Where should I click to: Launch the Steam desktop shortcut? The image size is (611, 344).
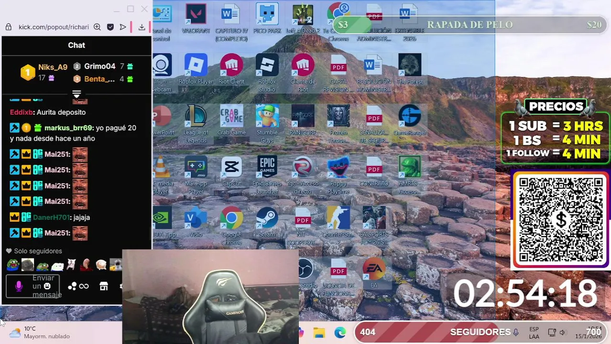(x=267, y=223)
